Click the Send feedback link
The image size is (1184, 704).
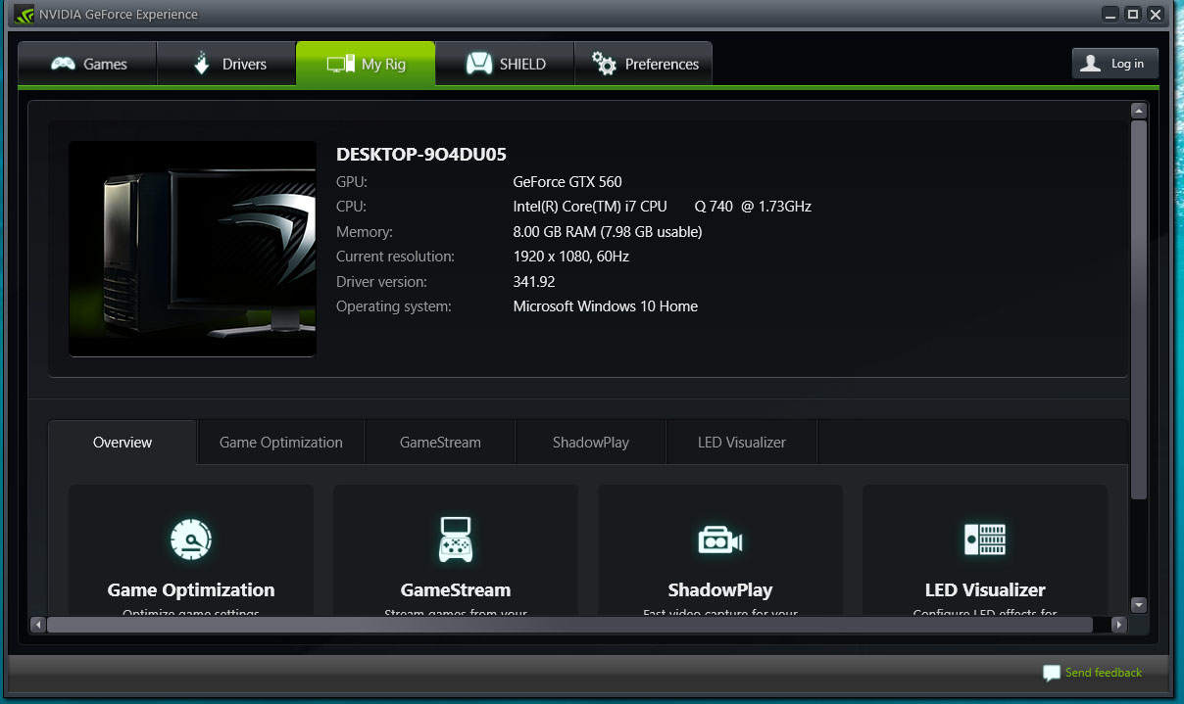coord(1104,672)
